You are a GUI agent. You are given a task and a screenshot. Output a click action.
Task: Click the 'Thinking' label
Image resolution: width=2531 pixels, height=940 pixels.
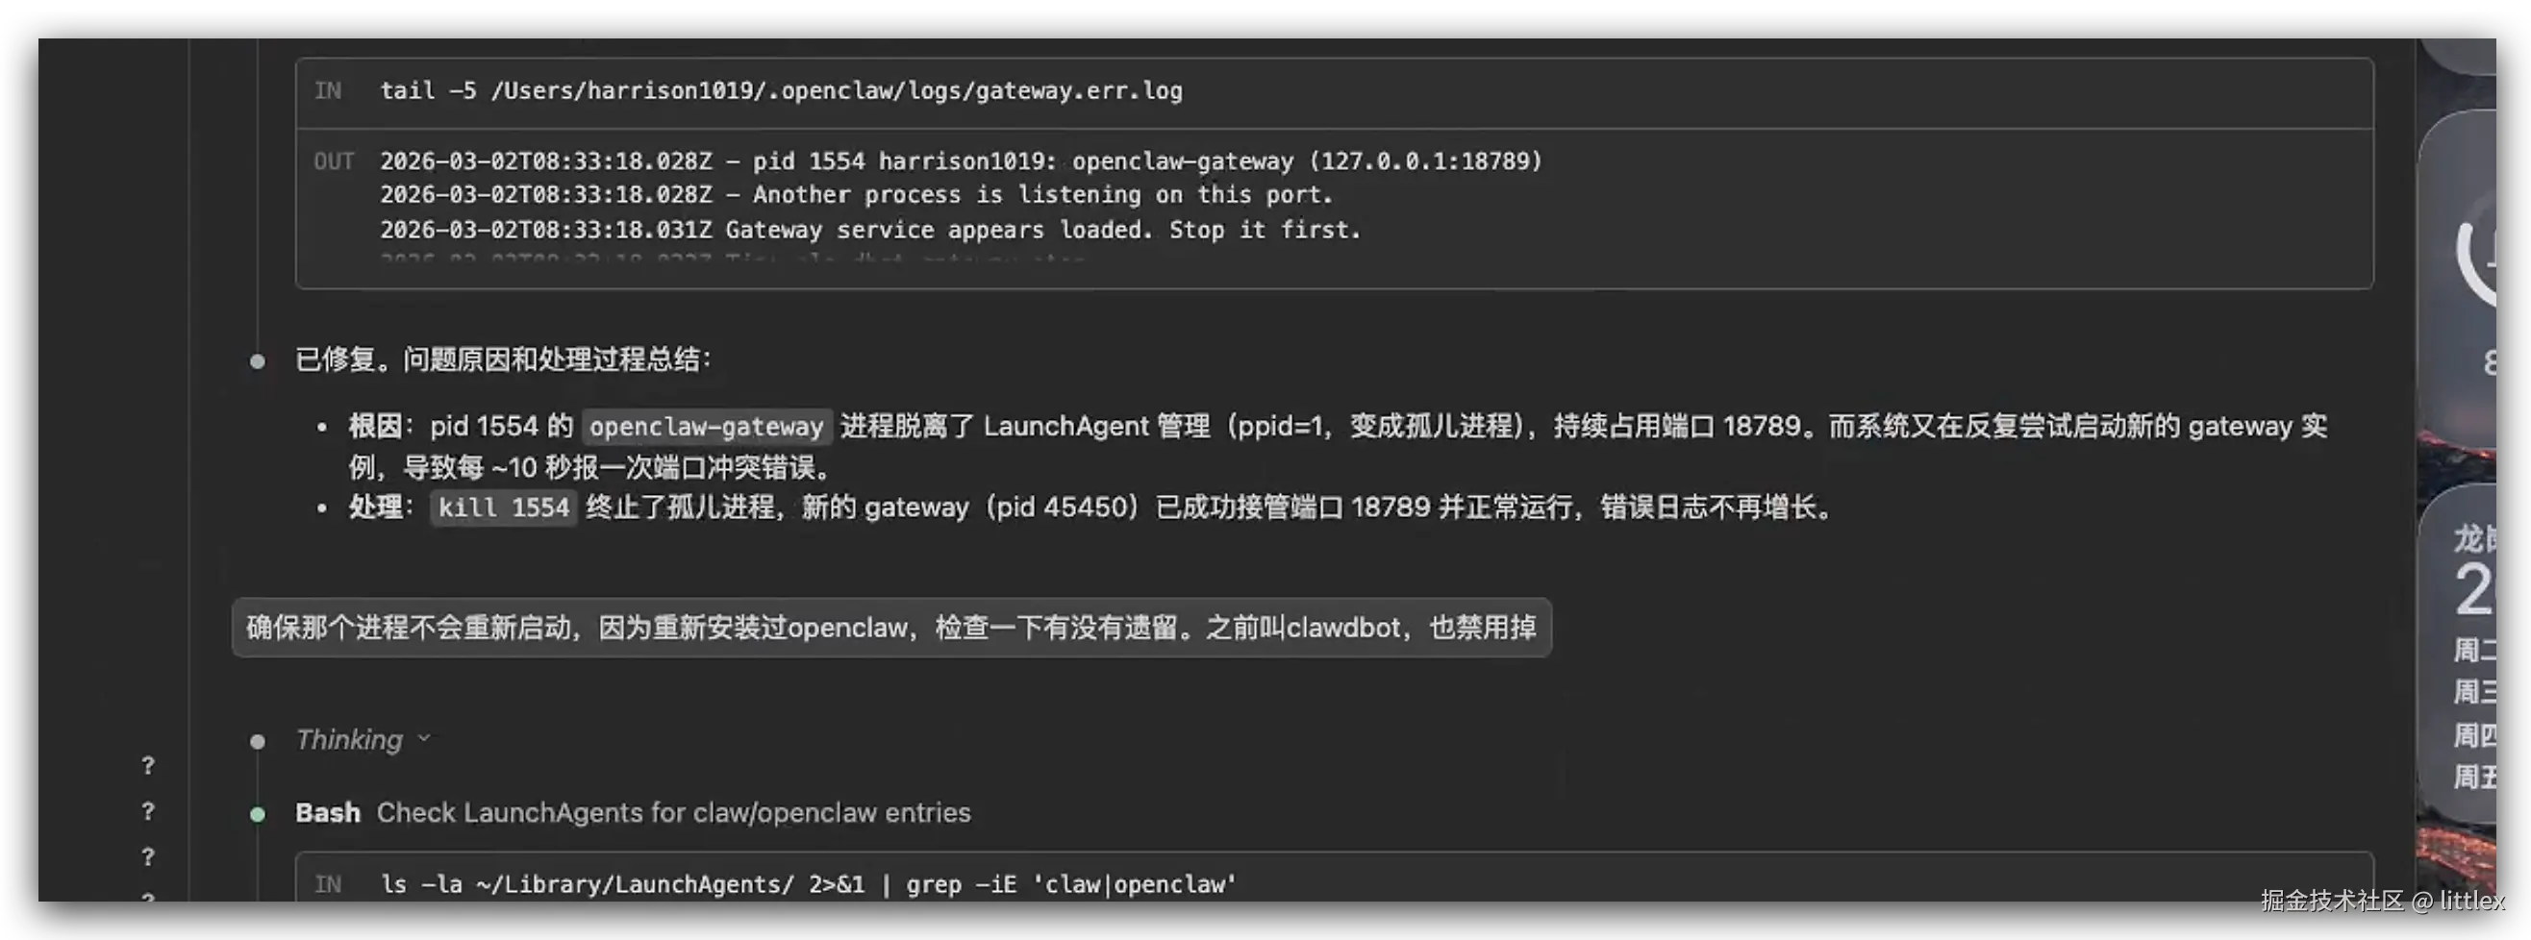349,739
